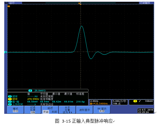Open the 波形显示 waveform display menu
Image resolution: width=159 pixels, height=124 pixels.
click(84, 110)
